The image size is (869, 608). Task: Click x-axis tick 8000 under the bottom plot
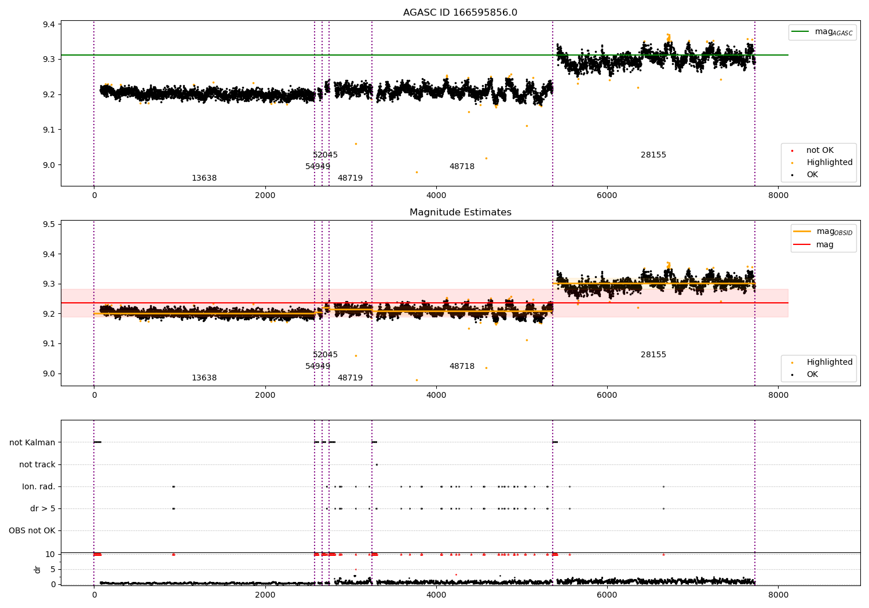777,595
